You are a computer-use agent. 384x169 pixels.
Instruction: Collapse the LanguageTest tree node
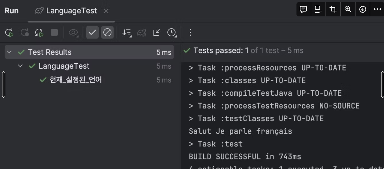[x=20, y=66]
